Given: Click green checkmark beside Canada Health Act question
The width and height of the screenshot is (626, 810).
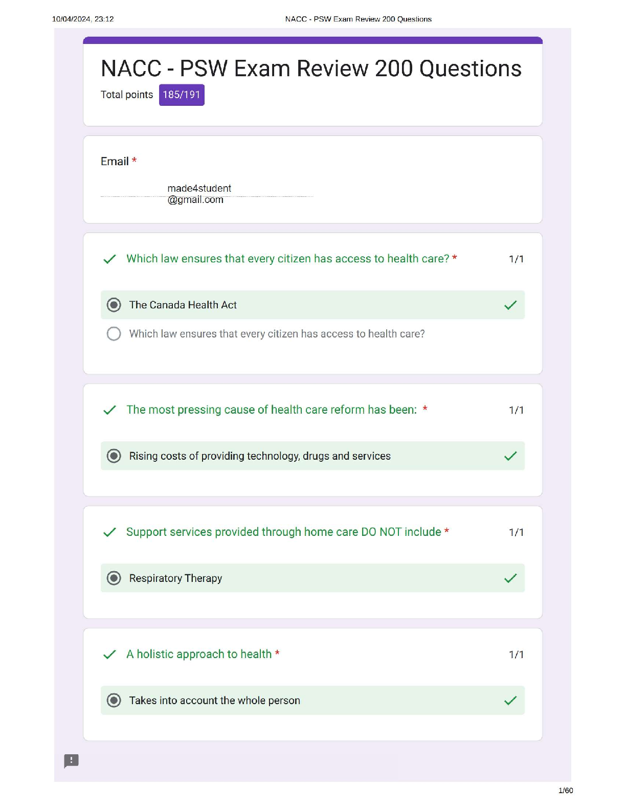Looking at the screenshot, I should [x=109, y=259].
